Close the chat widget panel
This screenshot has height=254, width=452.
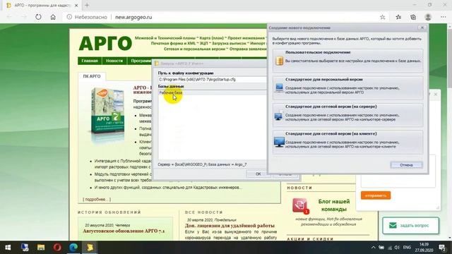tap(436, 95)
